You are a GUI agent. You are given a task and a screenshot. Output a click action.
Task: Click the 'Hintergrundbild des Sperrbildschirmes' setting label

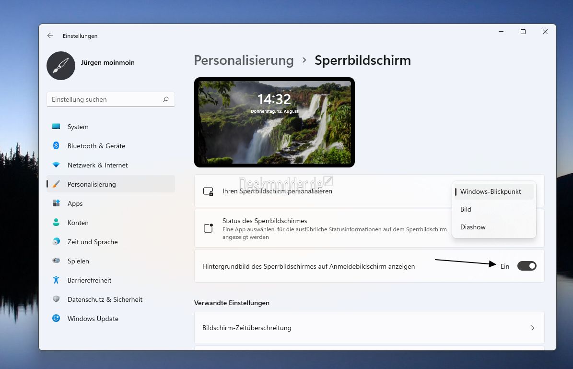coord(308,266)
